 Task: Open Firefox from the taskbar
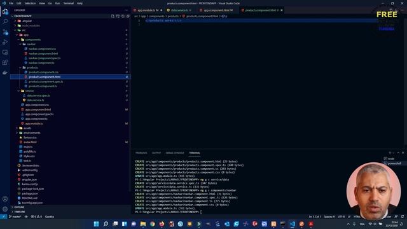(x=162, y=224)
